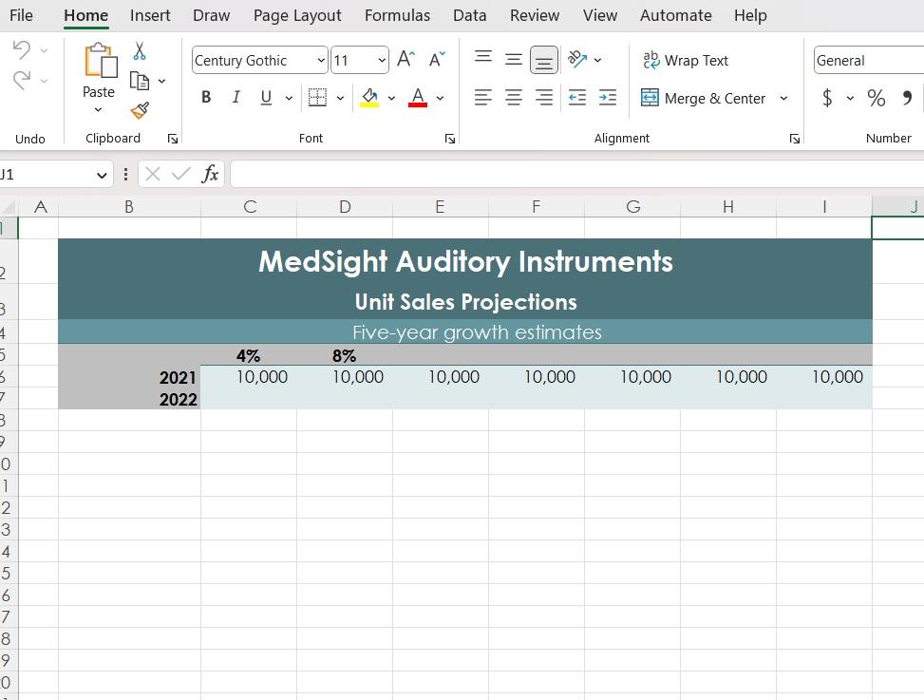
Task: Open fill color palette arrow
Action: [x=391, y=98]
